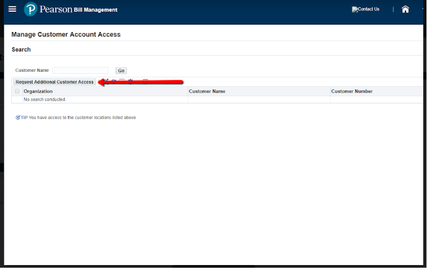This screenshot has height=272, width=427.
Task: Sort by Customer Number column header
Action: click(x=352, y=92)
